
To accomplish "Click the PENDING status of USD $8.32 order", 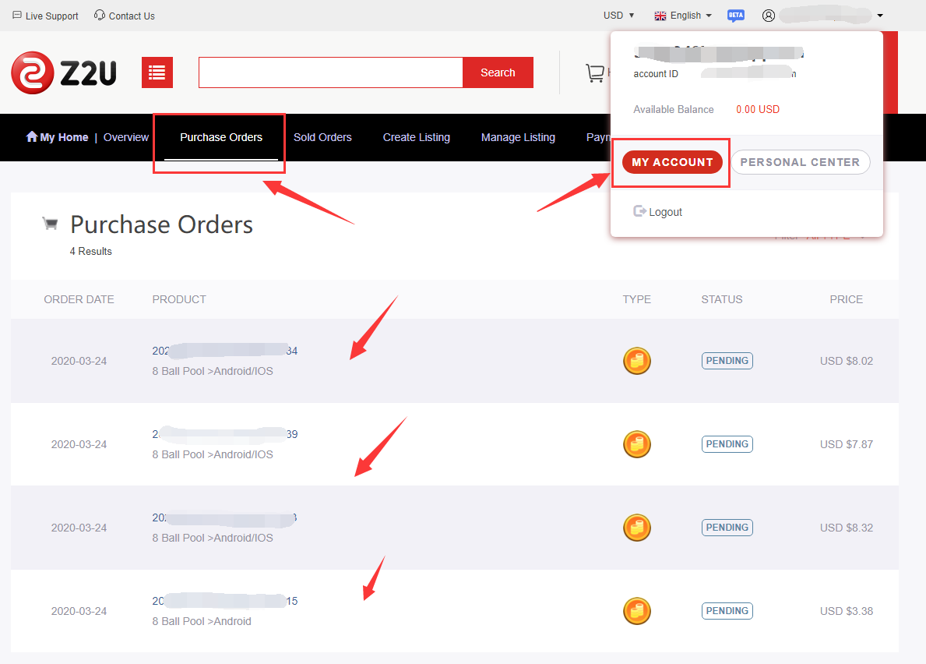I will (727, 528).
